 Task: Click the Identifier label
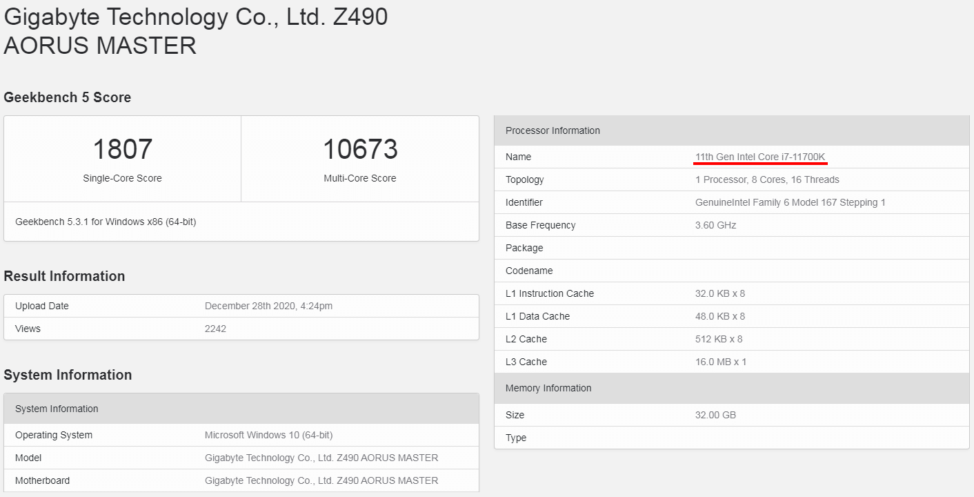click(x=524, y=202)
